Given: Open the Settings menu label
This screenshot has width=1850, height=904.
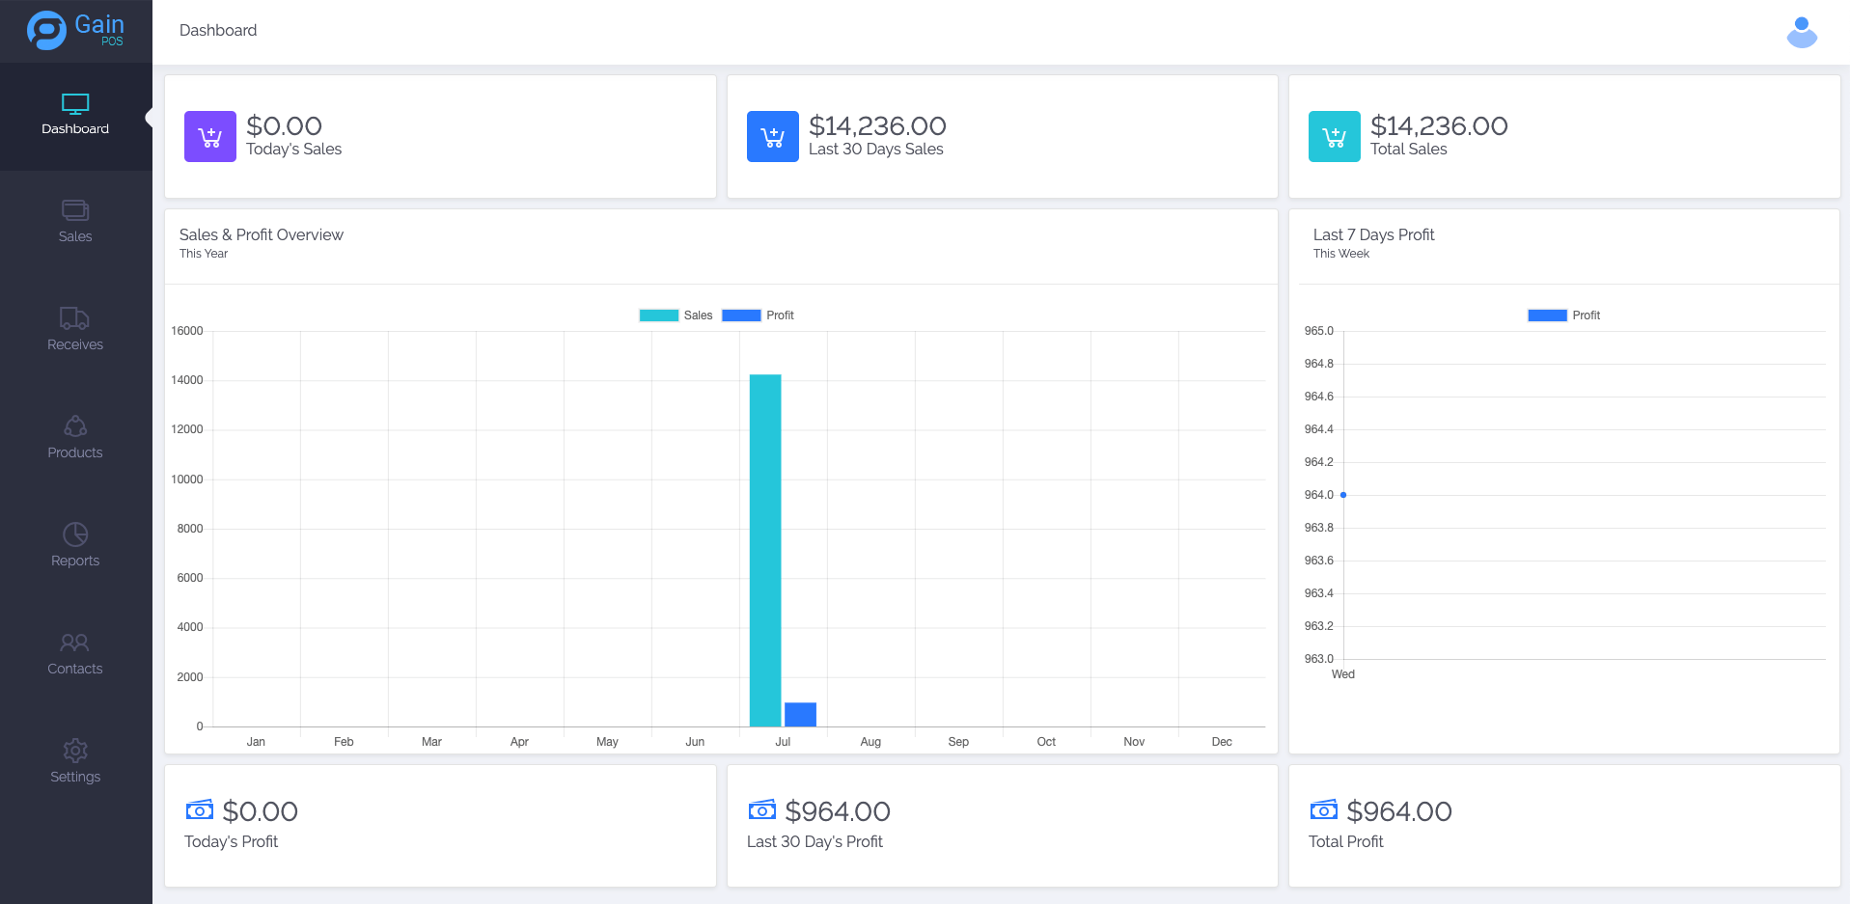Looking at the screenshot, I should pos(75,777).
